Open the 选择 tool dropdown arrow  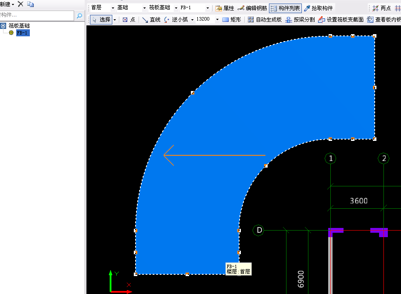[x=115, y=20]
